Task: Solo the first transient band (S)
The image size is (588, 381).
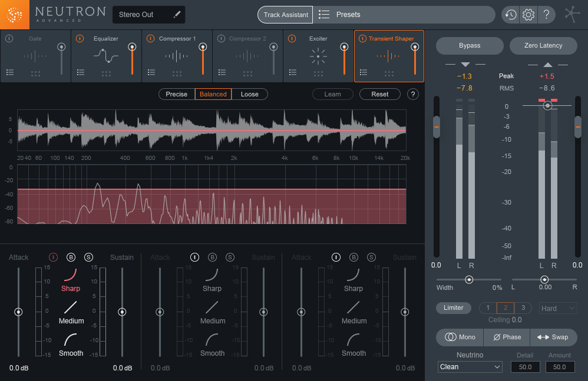Action: 88,257
